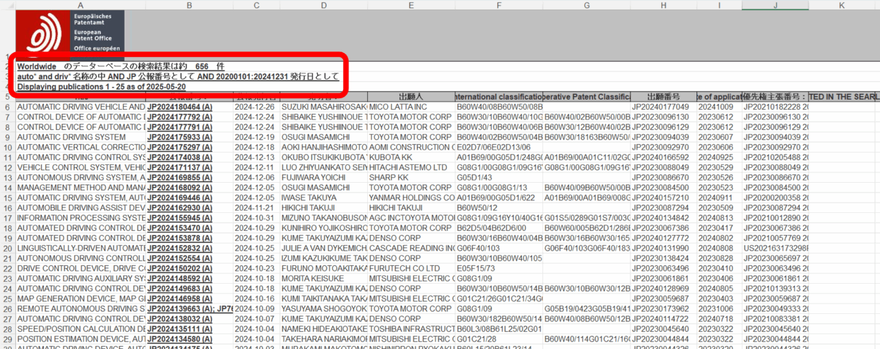Screen dimensions: 880x349
Task: Click the KUBOTA KK applicant cell
Action: [x=411, y=157]
